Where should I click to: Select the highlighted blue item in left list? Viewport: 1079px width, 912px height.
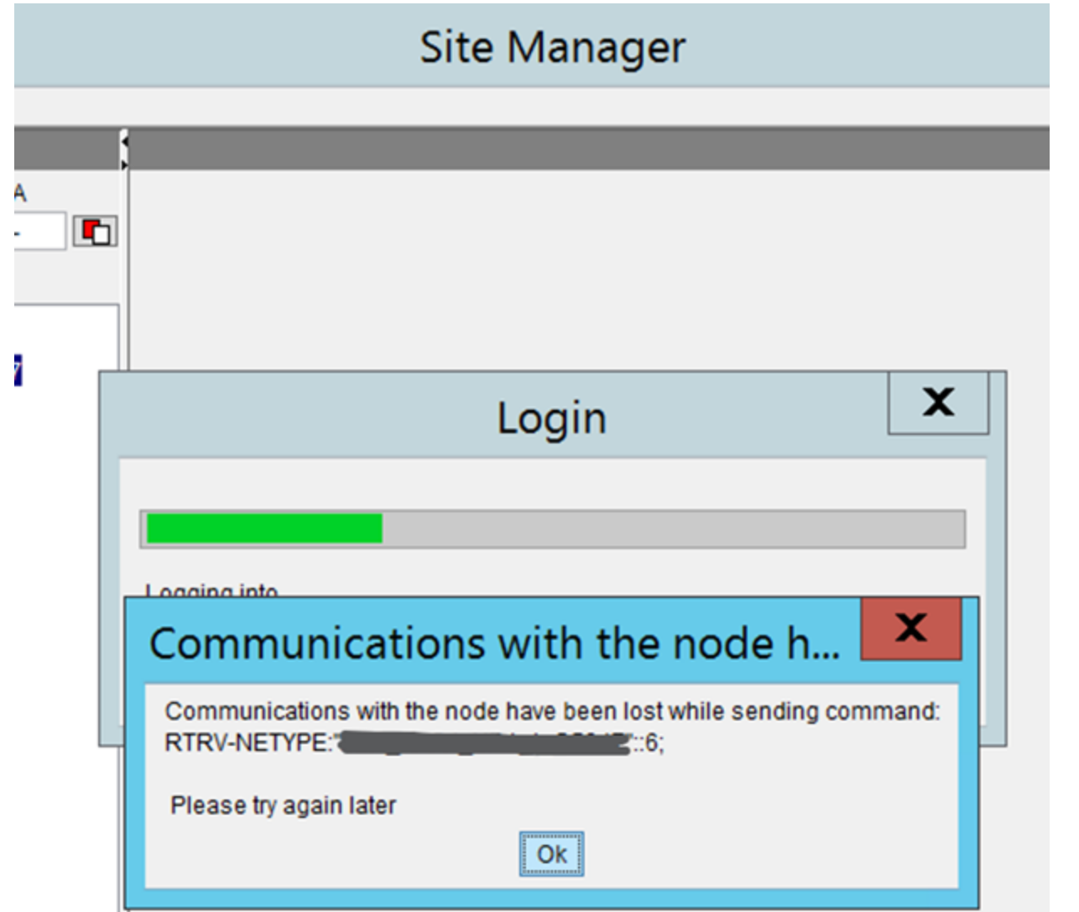point(18,370)
